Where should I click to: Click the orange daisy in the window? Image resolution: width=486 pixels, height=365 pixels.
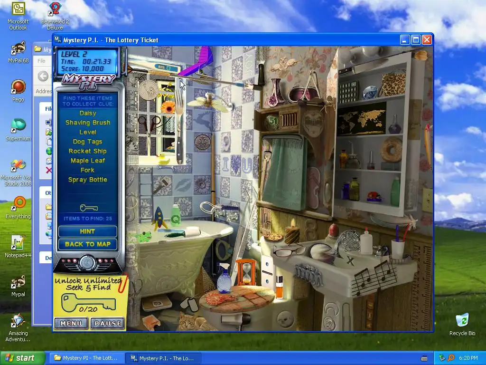(x=168, y=107)
